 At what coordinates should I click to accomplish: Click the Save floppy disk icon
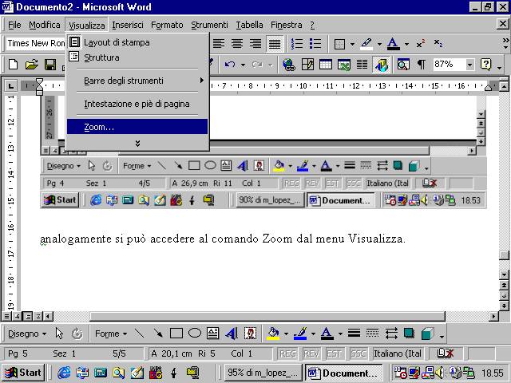(50, 65)
